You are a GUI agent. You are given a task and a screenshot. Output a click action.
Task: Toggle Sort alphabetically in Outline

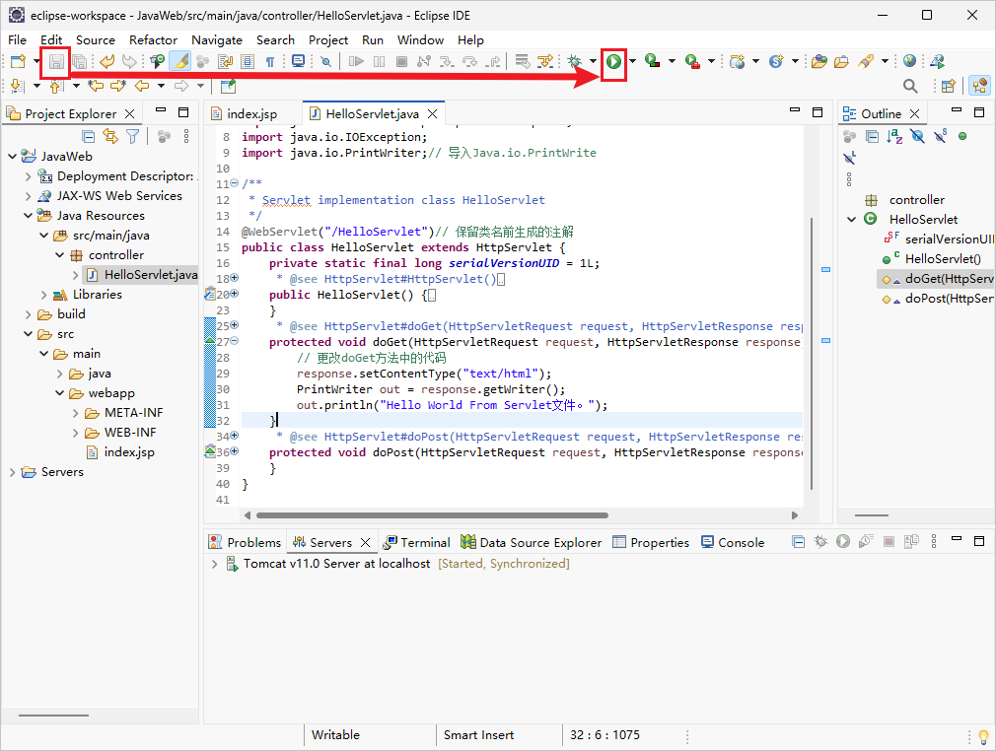[x=894, y=136]
